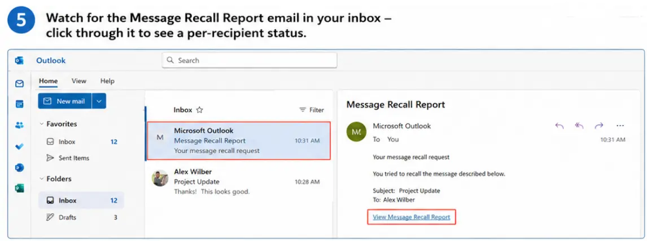The height and width of the screenshot is (241, 651).
Task: Open the New mail dropdown arrow
Action: coord(99,101)
